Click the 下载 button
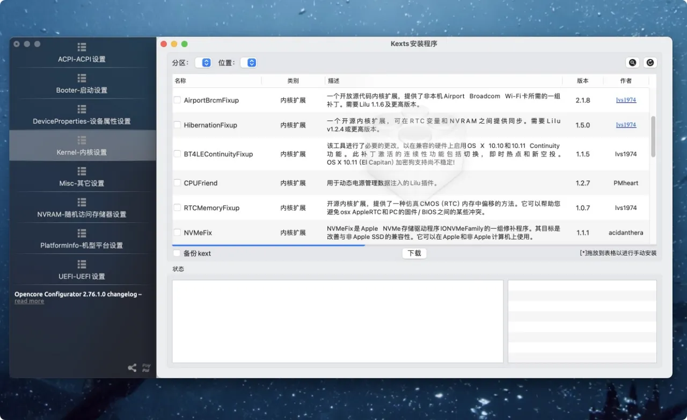 point(414,253)
